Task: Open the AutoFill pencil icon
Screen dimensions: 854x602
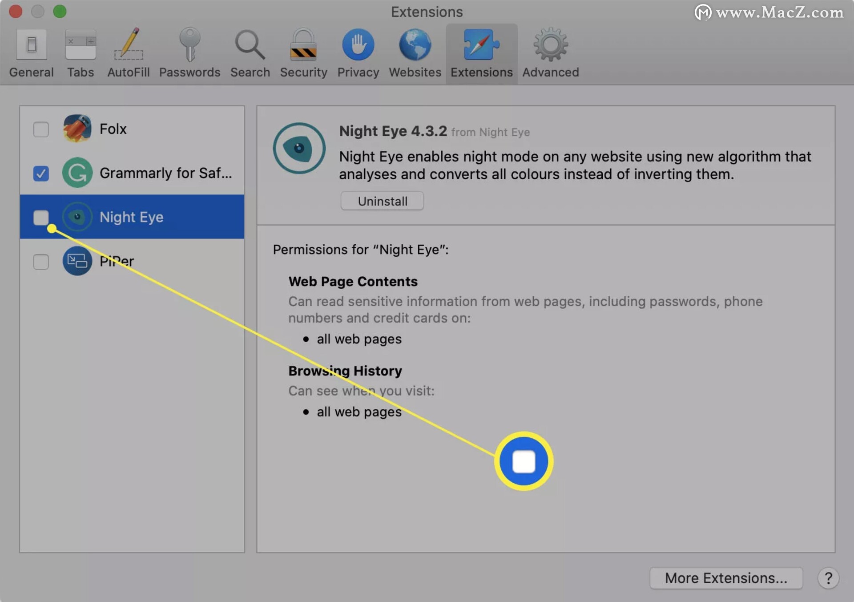Action: click(x=129, y=44)
